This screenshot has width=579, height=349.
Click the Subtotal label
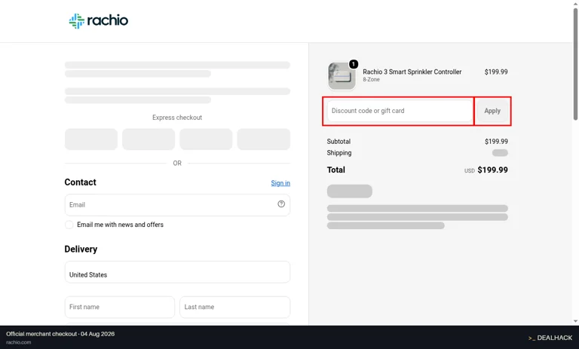[339, 142]
